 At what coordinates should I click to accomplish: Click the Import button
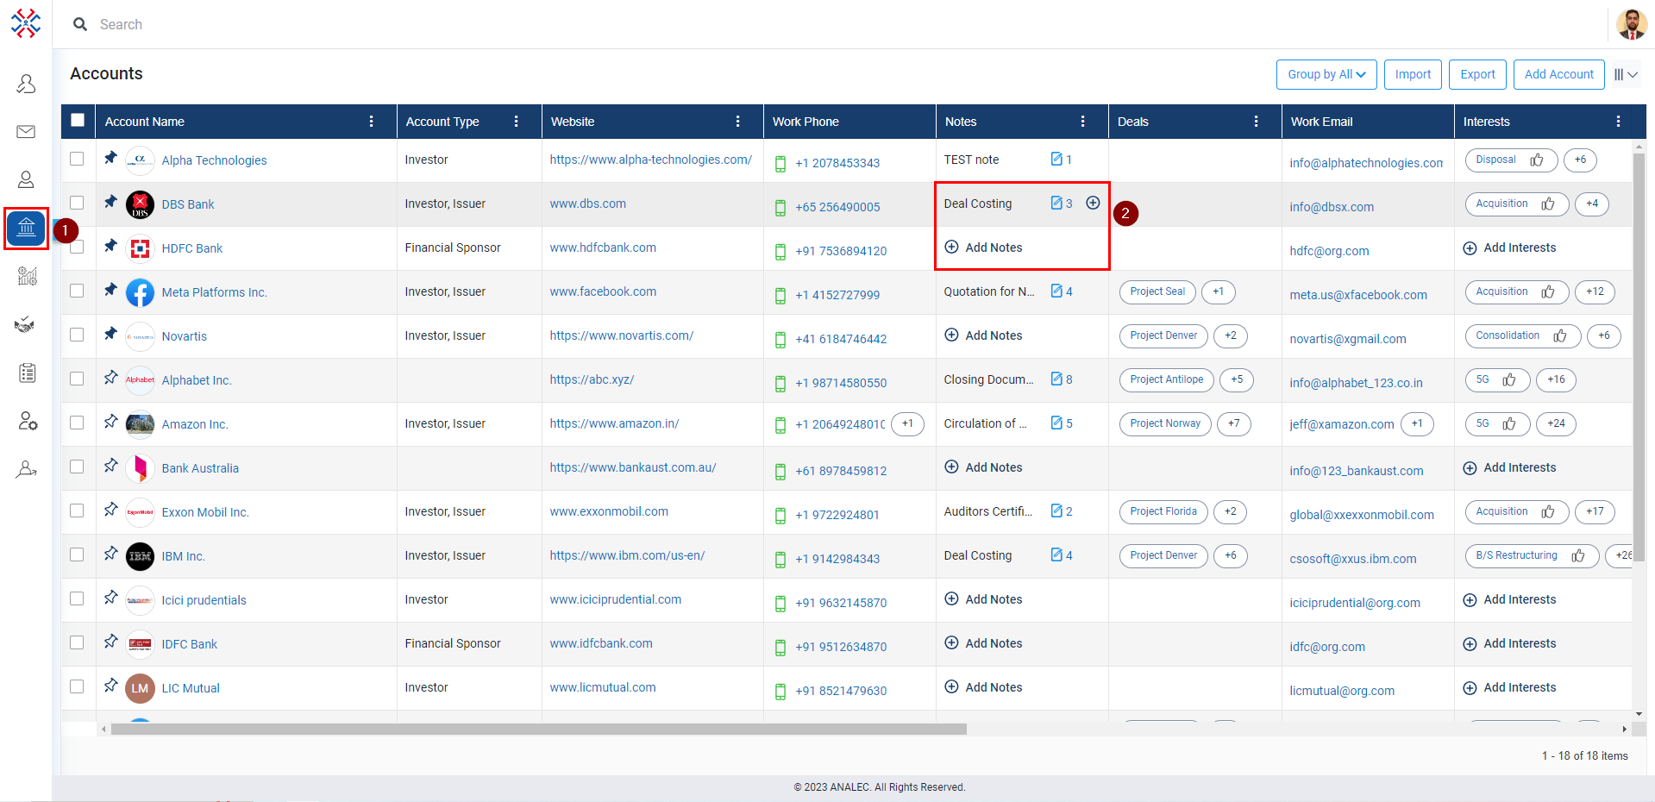(x=1413, y=74)
